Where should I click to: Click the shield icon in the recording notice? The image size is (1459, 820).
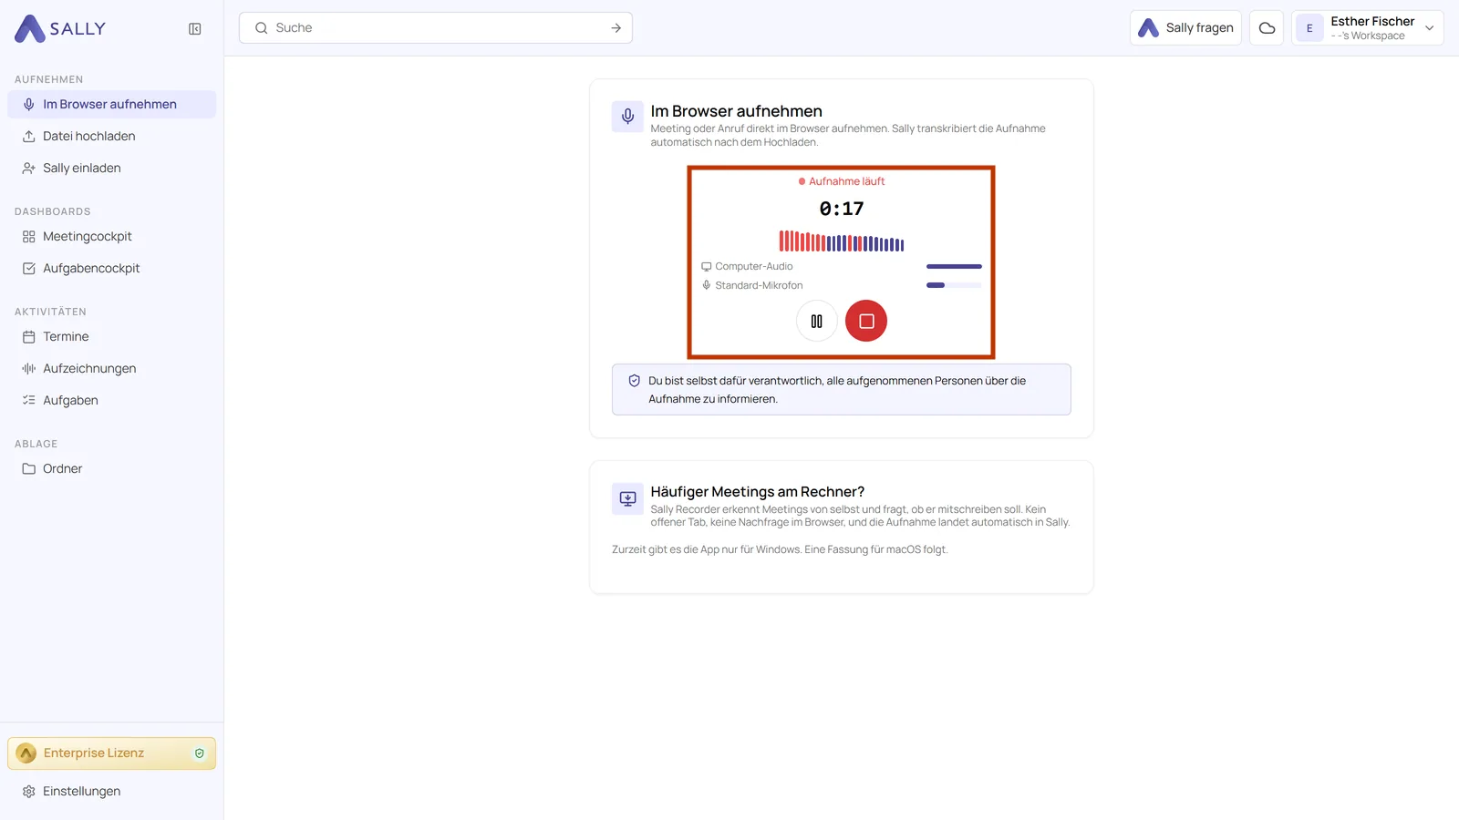point(635,381)
